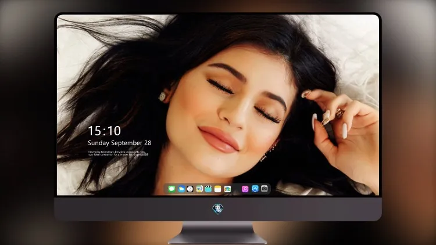Viewport: 436px width, 245px height.
Task: Open the Maps app in the dock
Action: pyautogui.click(x=199, y=189)
